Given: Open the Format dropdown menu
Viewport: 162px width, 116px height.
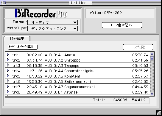Looking at the screenshot, I should pyautogui.click(x=53, y=22).
